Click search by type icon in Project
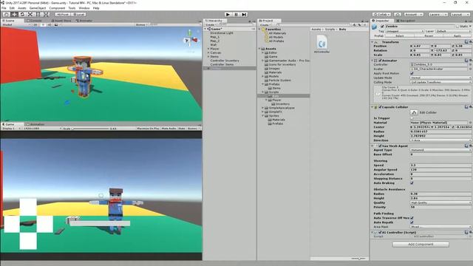Image resolution: width=473 pixels, height=266 pixels. point(354,24)
